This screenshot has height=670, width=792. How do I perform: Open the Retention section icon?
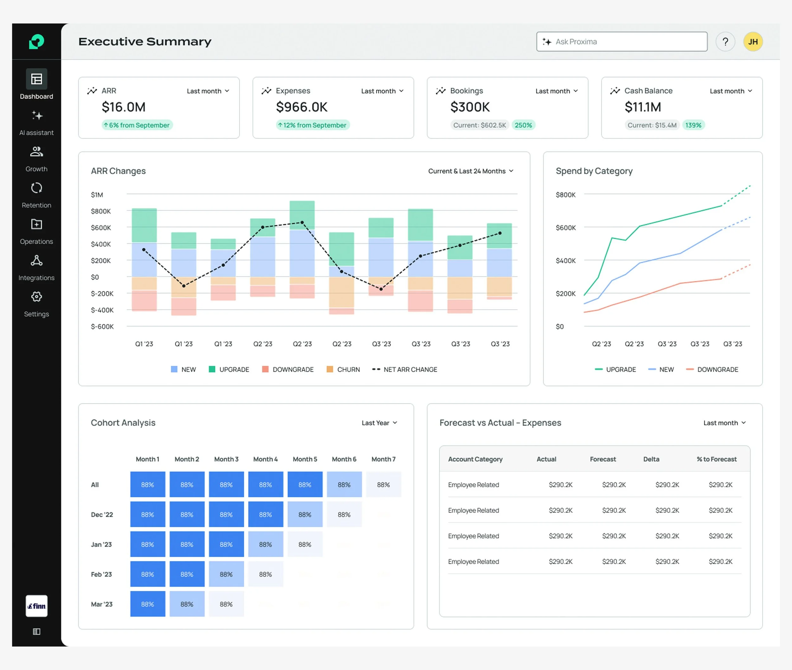36,188
